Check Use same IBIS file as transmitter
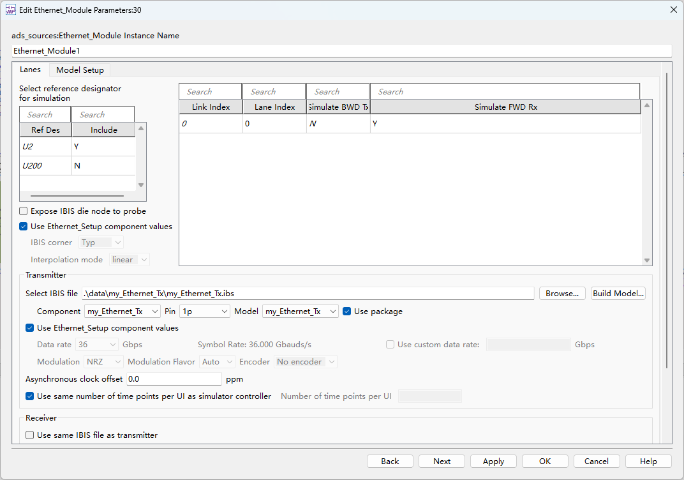The image size is (684, 480). coord(29,435)
